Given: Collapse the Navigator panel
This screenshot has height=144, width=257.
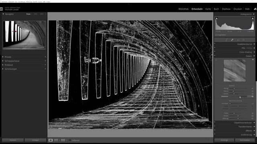Looking at the screenshot, I should tap(3, 14).
